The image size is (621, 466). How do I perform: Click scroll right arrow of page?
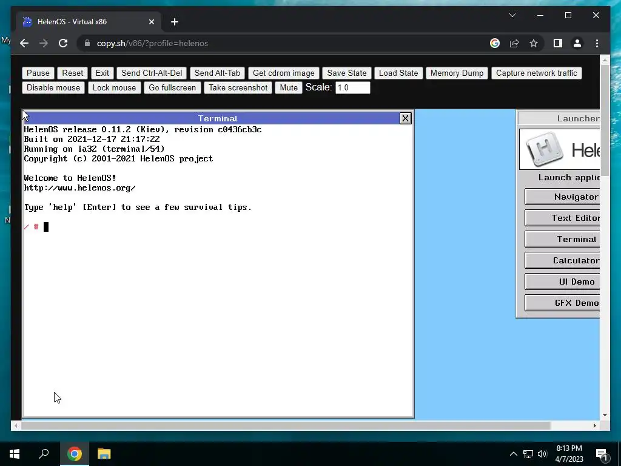[x=594, y=425]
